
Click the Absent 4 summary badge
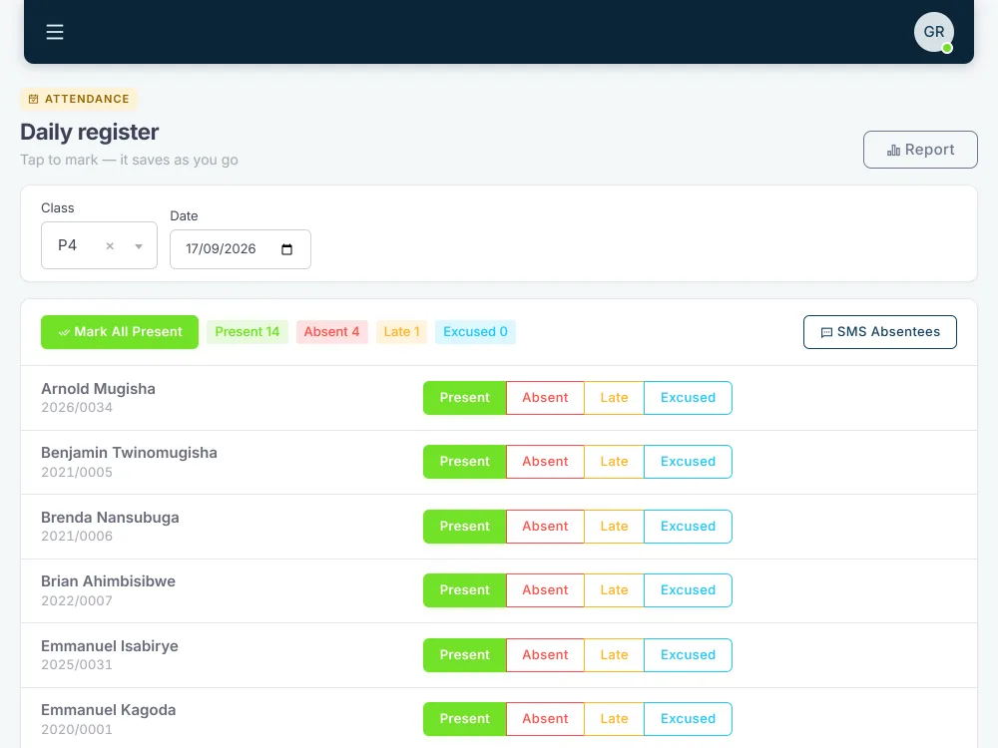[x=331, y=332]
